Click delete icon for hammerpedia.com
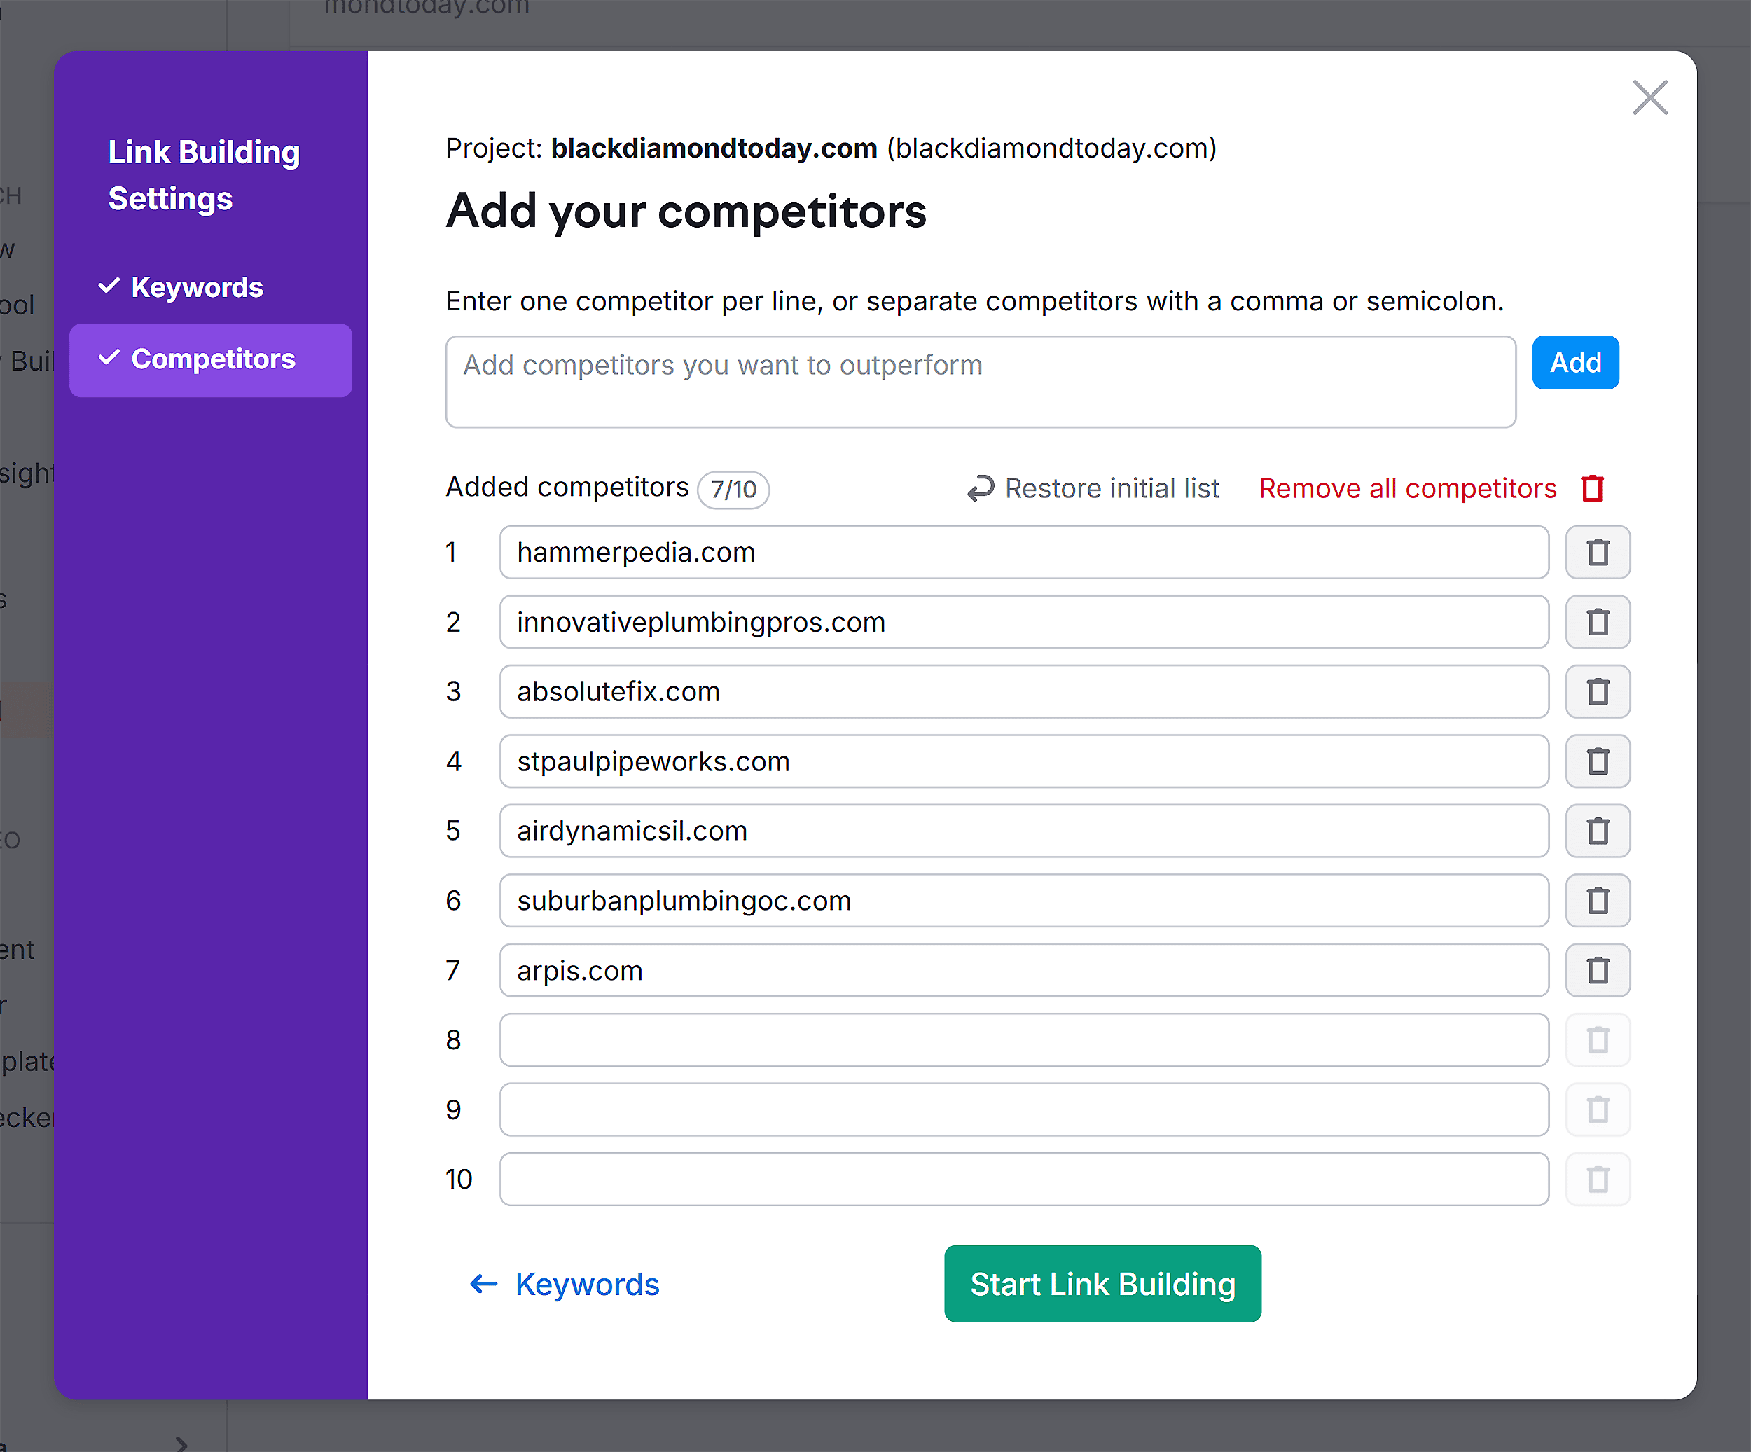Viewport: 1751px width, 1452px height. pos(1596,553)
